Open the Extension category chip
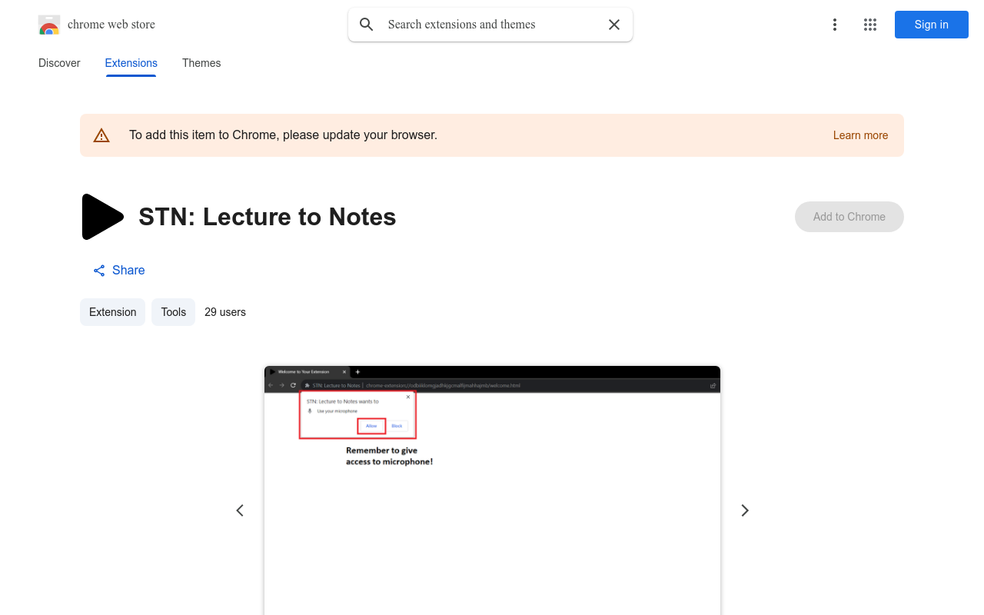This screenshot has height=615, width=984. (x=112, y=312)
